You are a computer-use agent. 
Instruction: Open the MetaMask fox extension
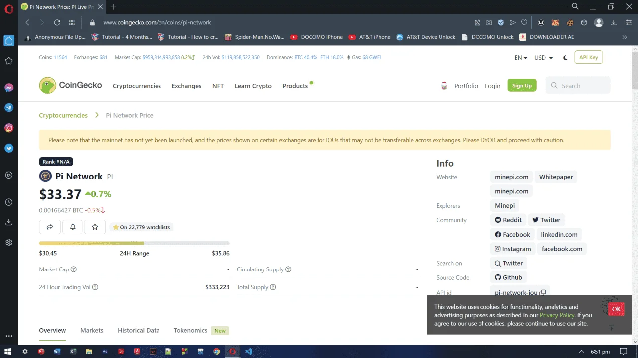pos(555,22)
